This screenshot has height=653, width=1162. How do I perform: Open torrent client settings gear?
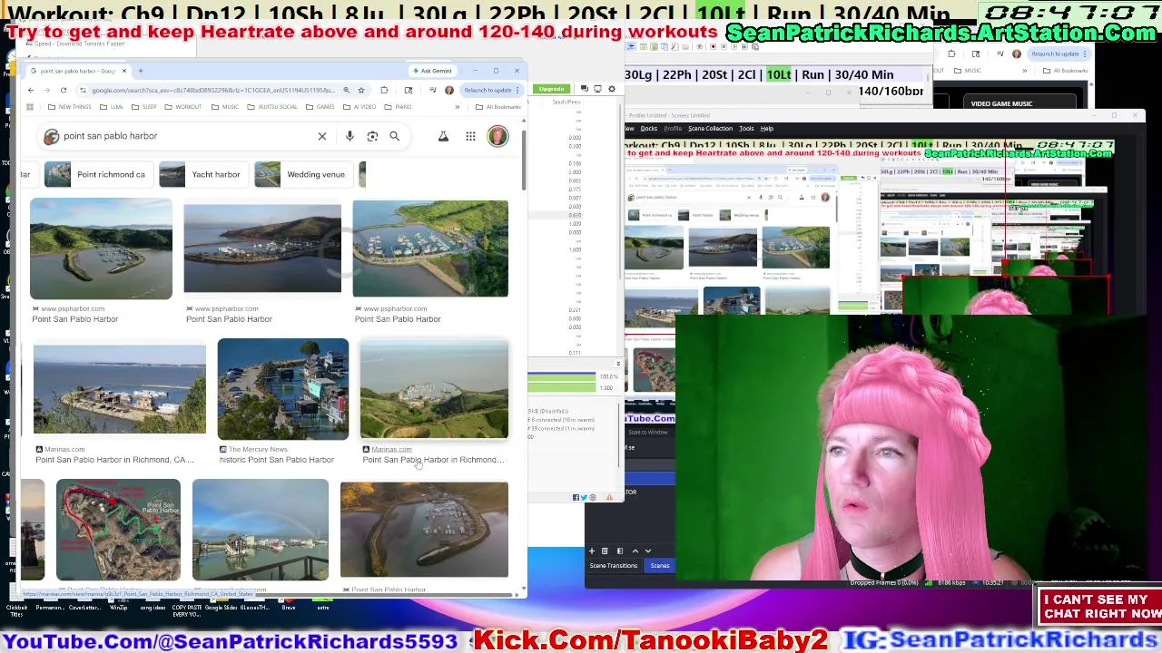tap(612, 89)
